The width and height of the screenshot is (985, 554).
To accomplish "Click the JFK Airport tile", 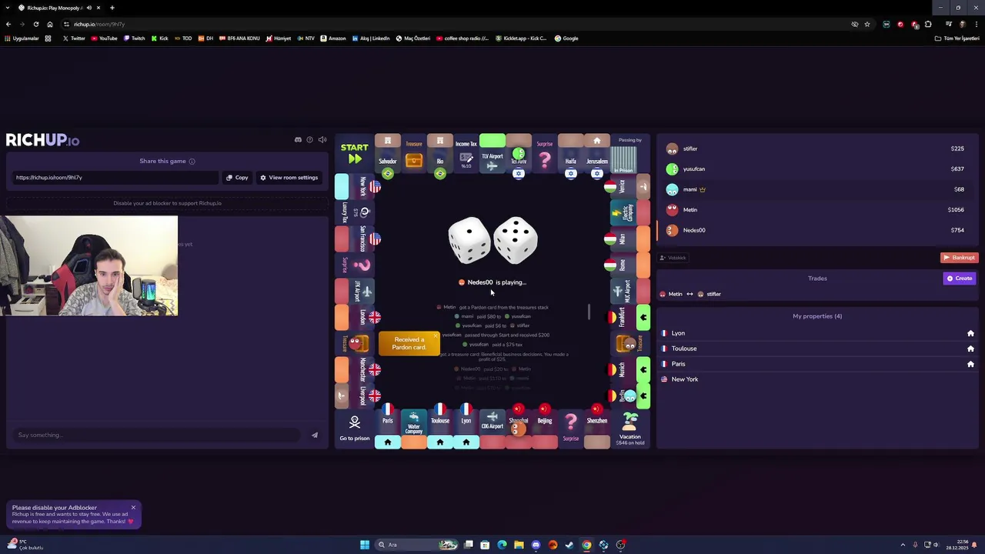I will (x=355, y=291).
